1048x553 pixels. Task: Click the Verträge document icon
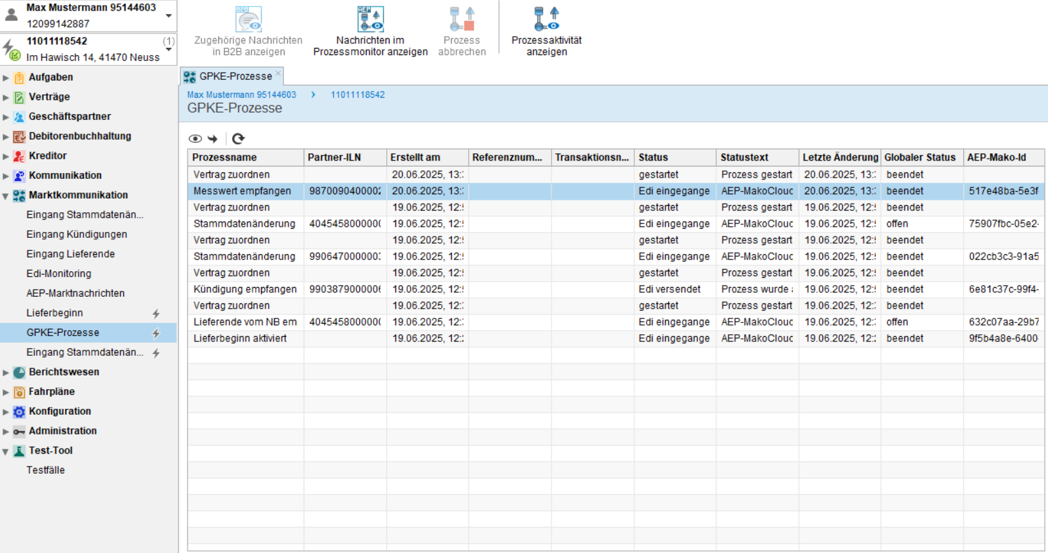[19, 97]
